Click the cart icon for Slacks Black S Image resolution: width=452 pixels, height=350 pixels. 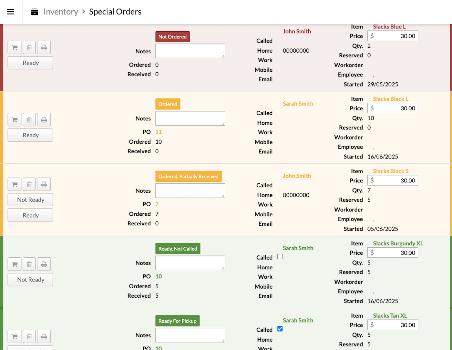15,184
